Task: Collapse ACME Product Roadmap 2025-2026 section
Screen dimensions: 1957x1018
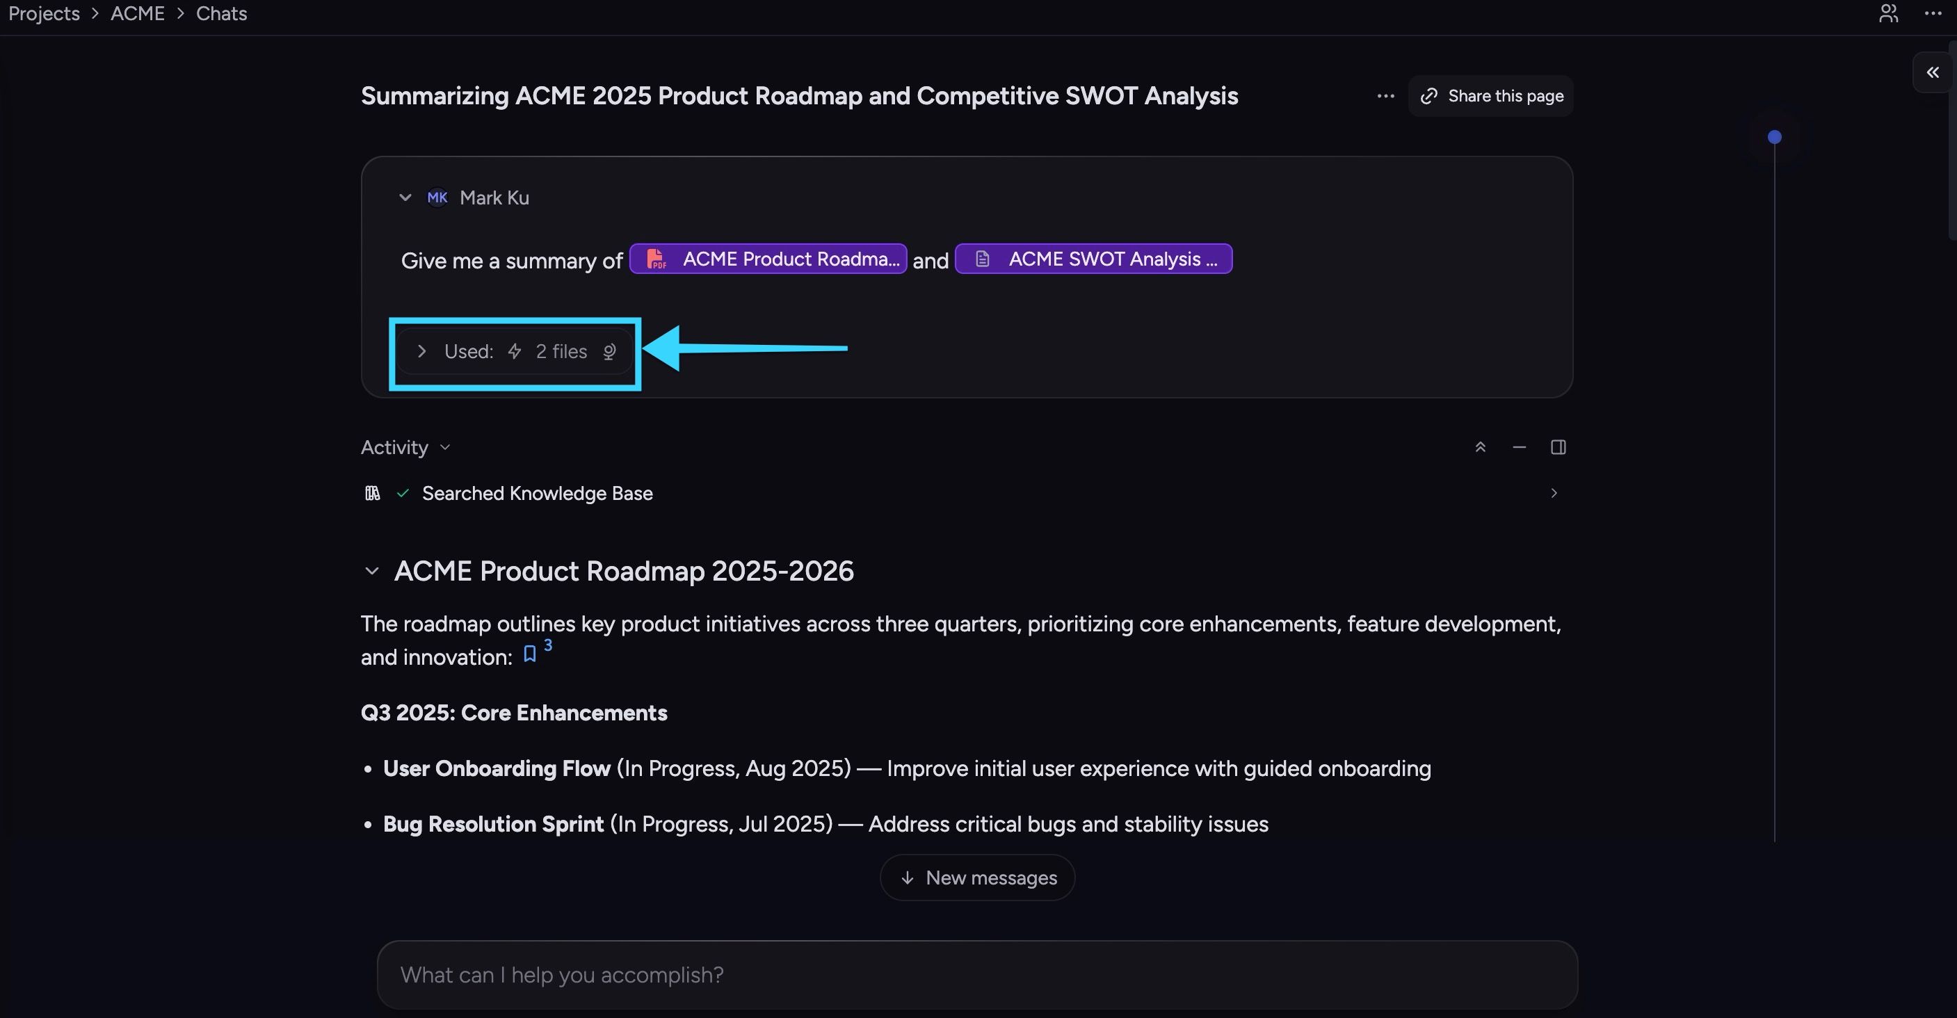Action: (371, 572)
